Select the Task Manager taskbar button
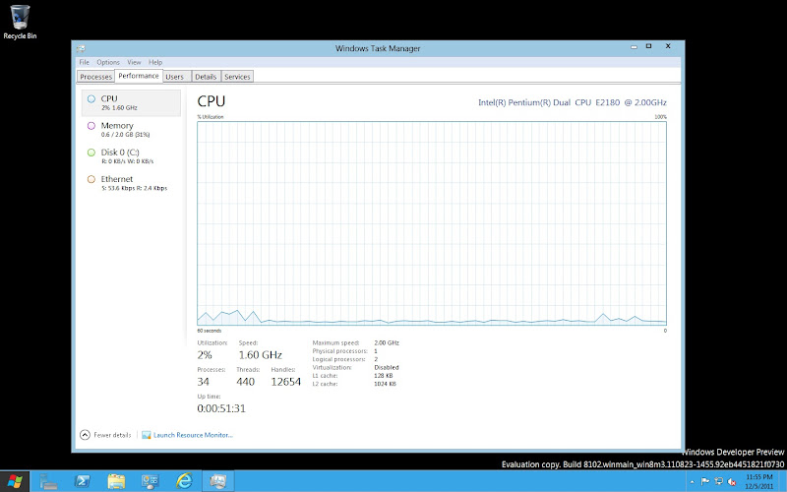 click(x=218, y=481)
